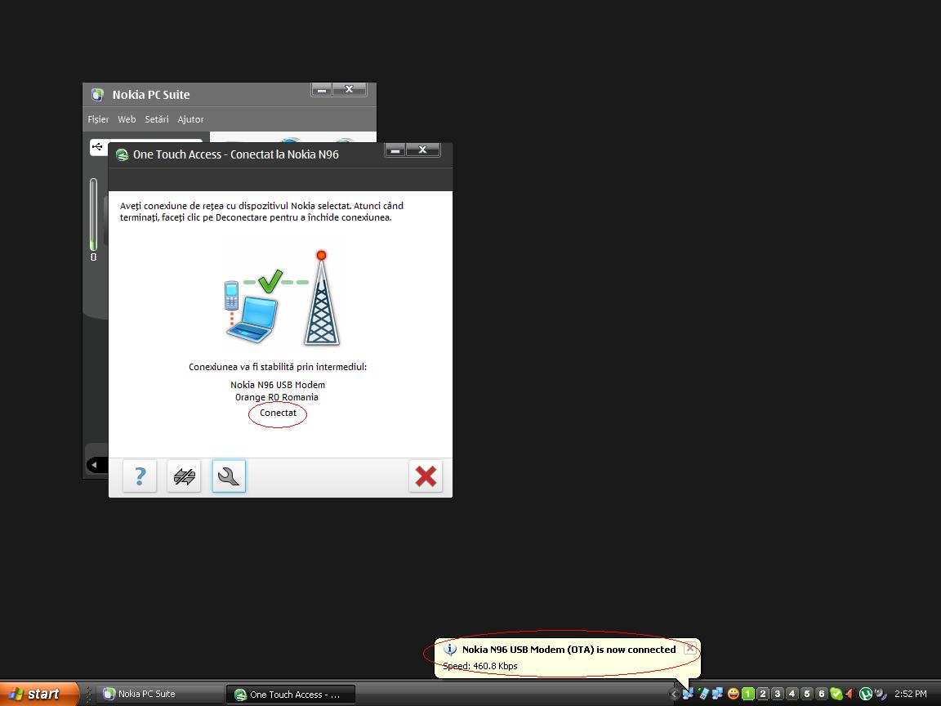Click the Speed: 460.8 Kbps balloon text
This screenshot has height=706, width=941.
(480, 666)
